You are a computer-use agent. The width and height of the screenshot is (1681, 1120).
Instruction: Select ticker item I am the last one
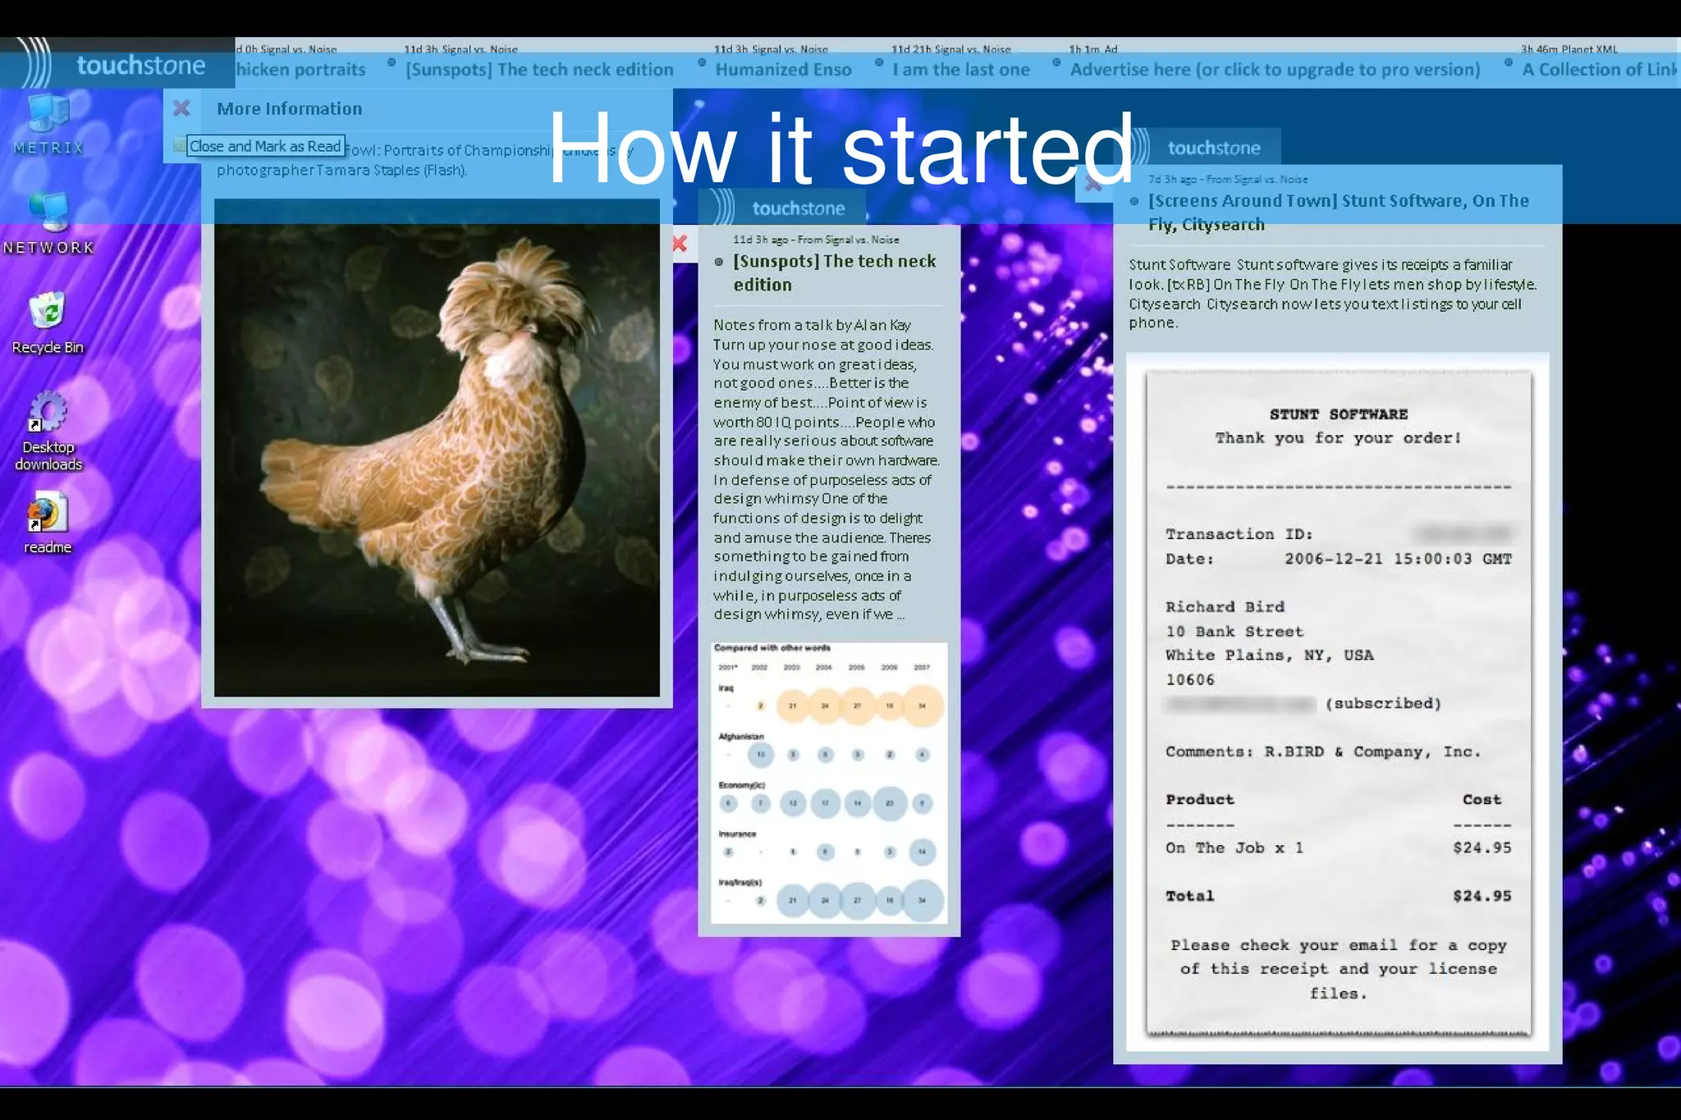(x=960, y=70)
